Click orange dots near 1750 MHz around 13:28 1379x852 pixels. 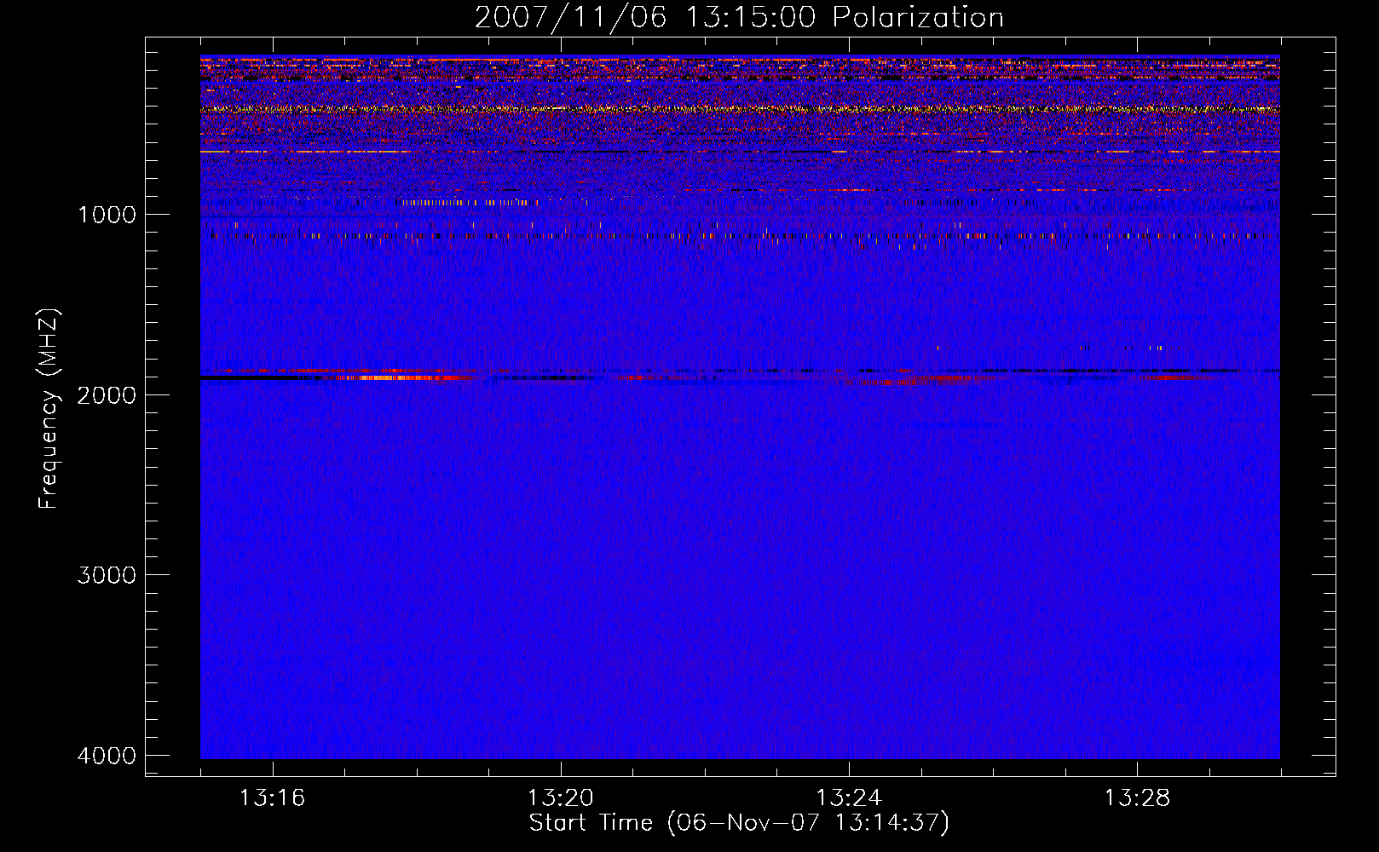click(1142, 348)
